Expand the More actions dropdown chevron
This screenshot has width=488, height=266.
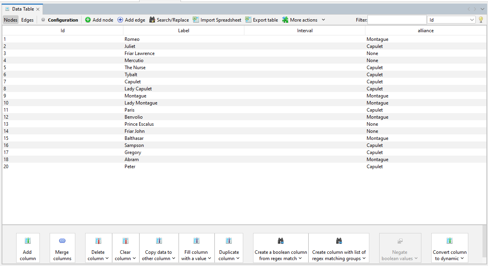(323, 20)
